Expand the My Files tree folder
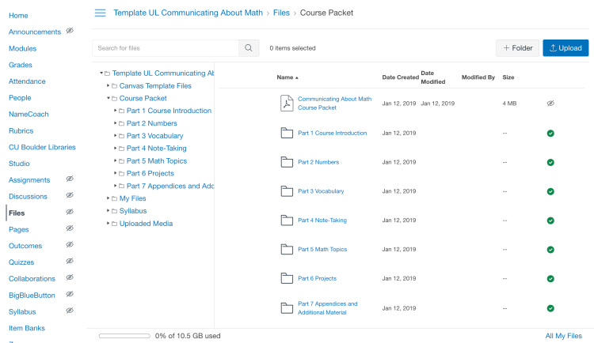The width and height of the screenshot is (594, 343). click(x=108, y=198)
